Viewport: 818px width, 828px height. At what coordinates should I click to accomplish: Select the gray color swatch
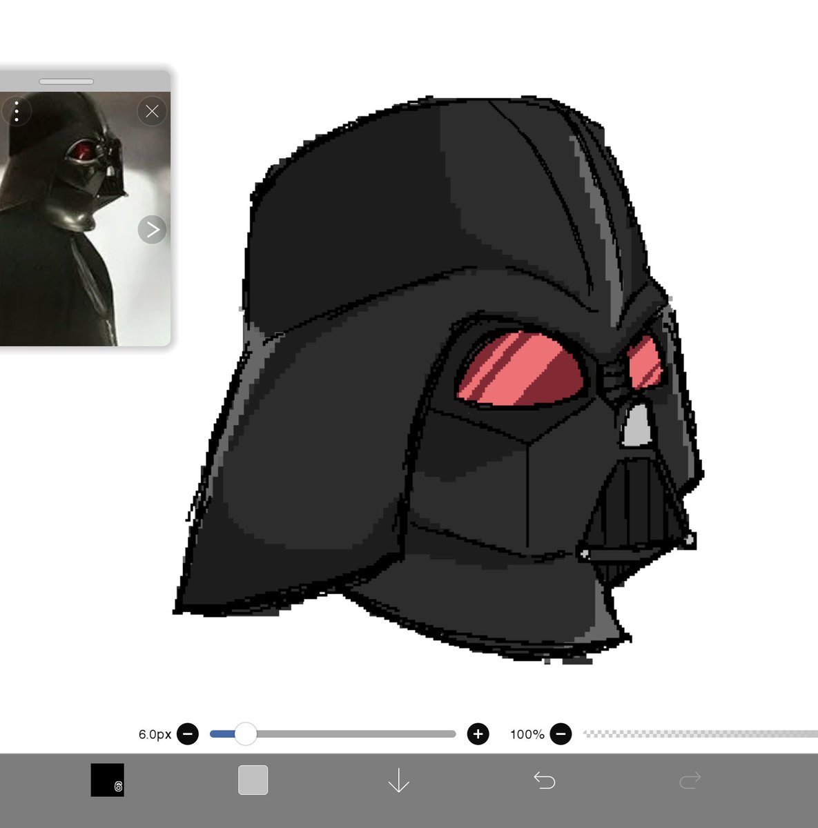click(253, 780)
